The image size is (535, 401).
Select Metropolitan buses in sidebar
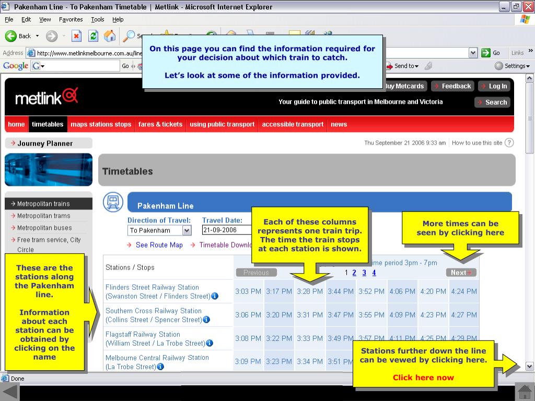(44, 228)
